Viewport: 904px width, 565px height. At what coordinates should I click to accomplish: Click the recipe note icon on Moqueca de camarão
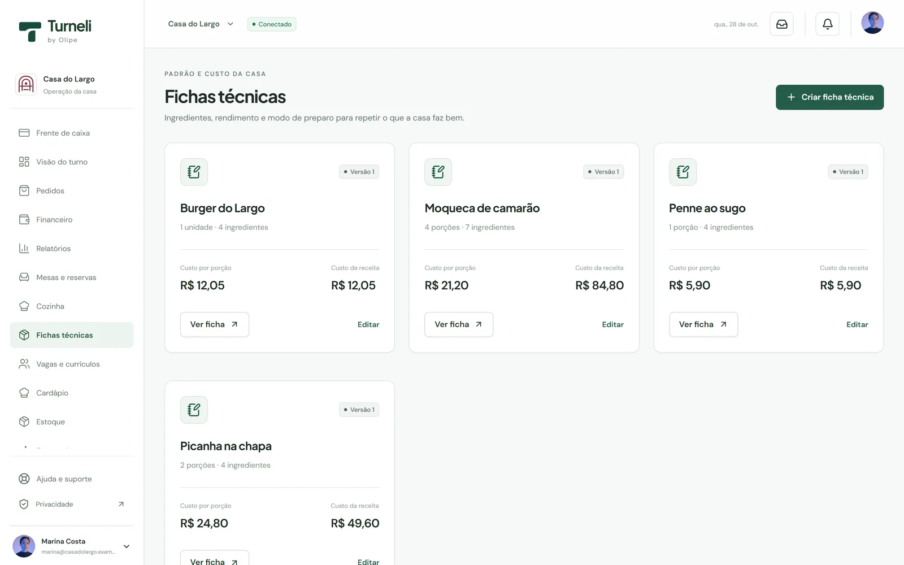click(x=438, y=172)
